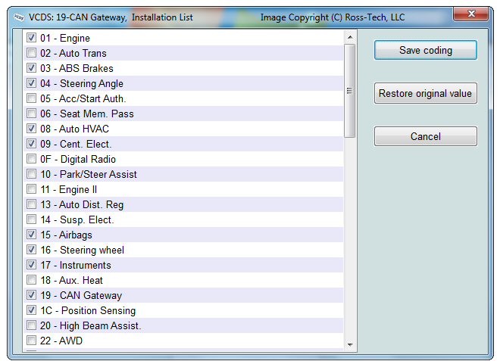Select the '10 - Park/Steer Assist' row text
500x361 pixels.
coord(89,174)
